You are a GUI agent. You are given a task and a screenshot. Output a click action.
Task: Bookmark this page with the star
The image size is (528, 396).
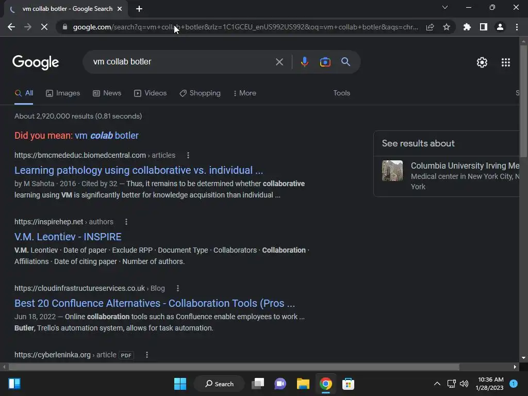[x=447, y=27]
